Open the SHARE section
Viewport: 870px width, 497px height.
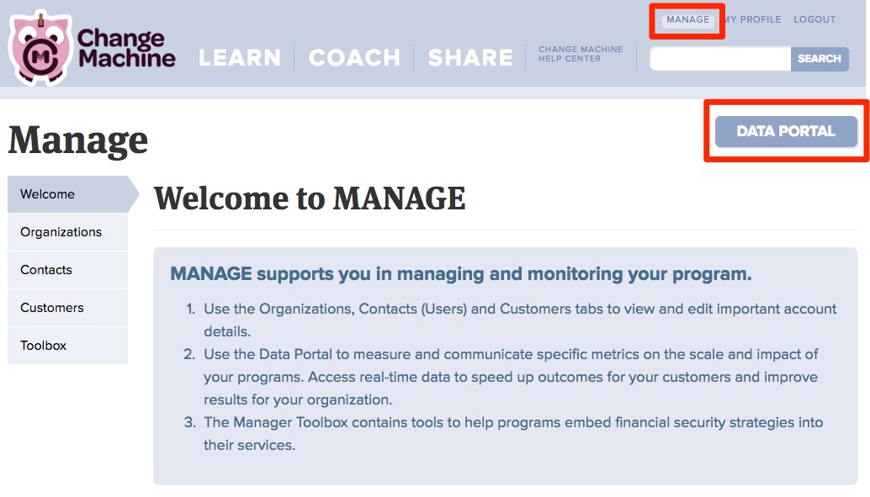470,58
